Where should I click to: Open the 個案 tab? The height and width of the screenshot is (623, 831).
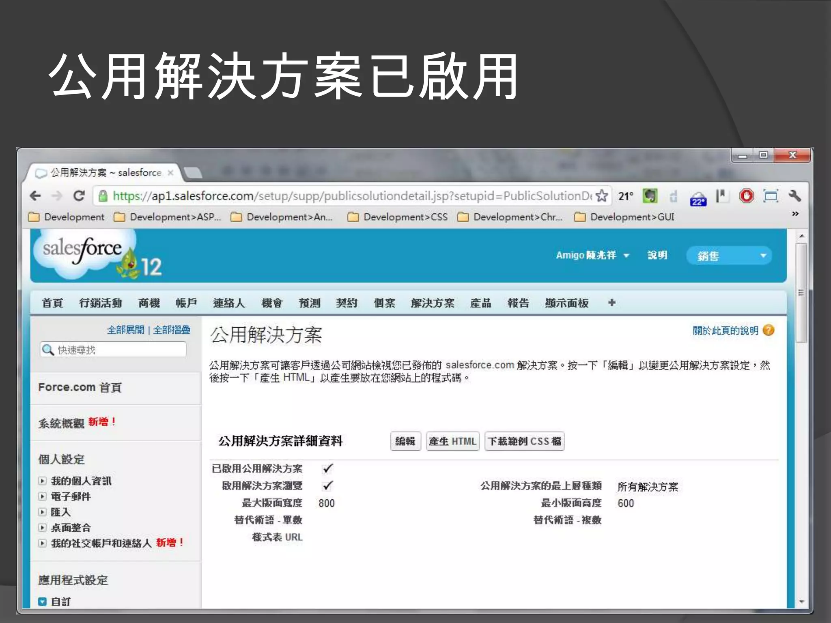click(x=384, y=303)
